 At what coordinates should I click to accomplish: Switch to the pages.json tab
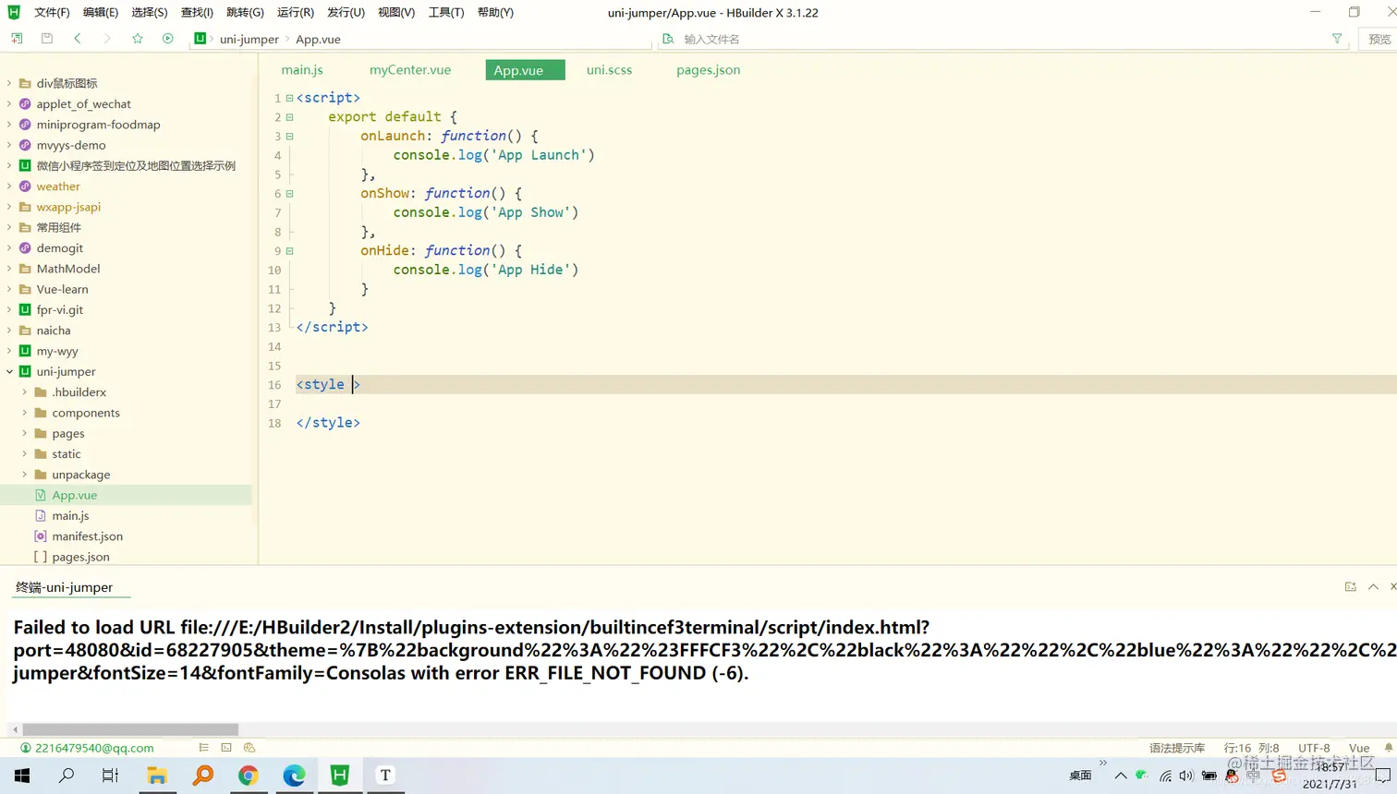pos(708,70)
